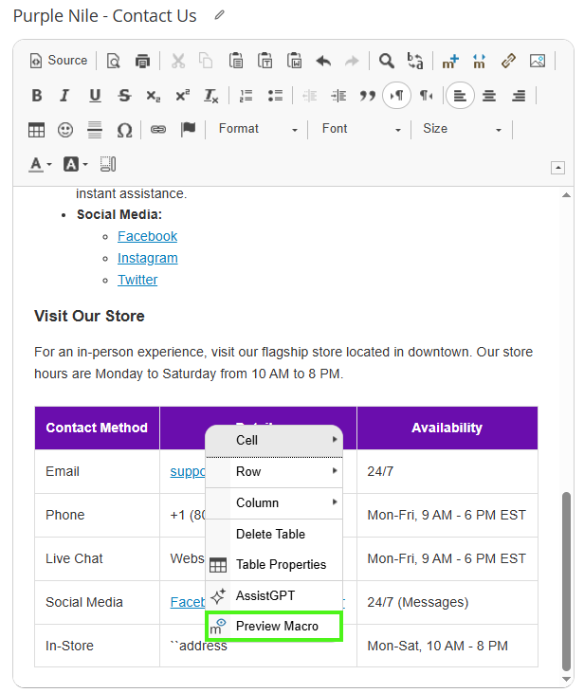Click the Availability table header

447,428
